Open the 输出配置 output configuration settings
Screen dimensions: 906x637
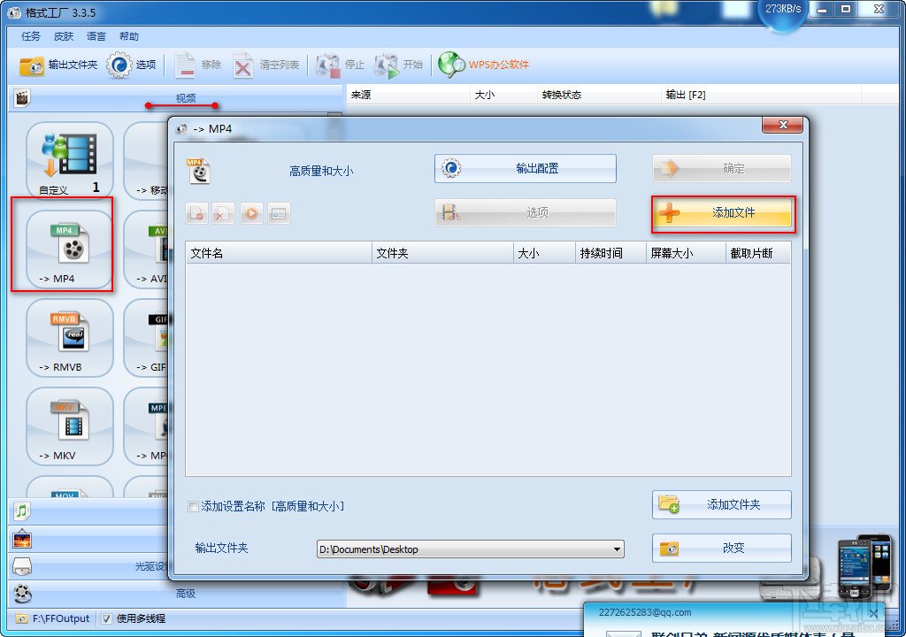pyautogui.click(x=524, y=168)
